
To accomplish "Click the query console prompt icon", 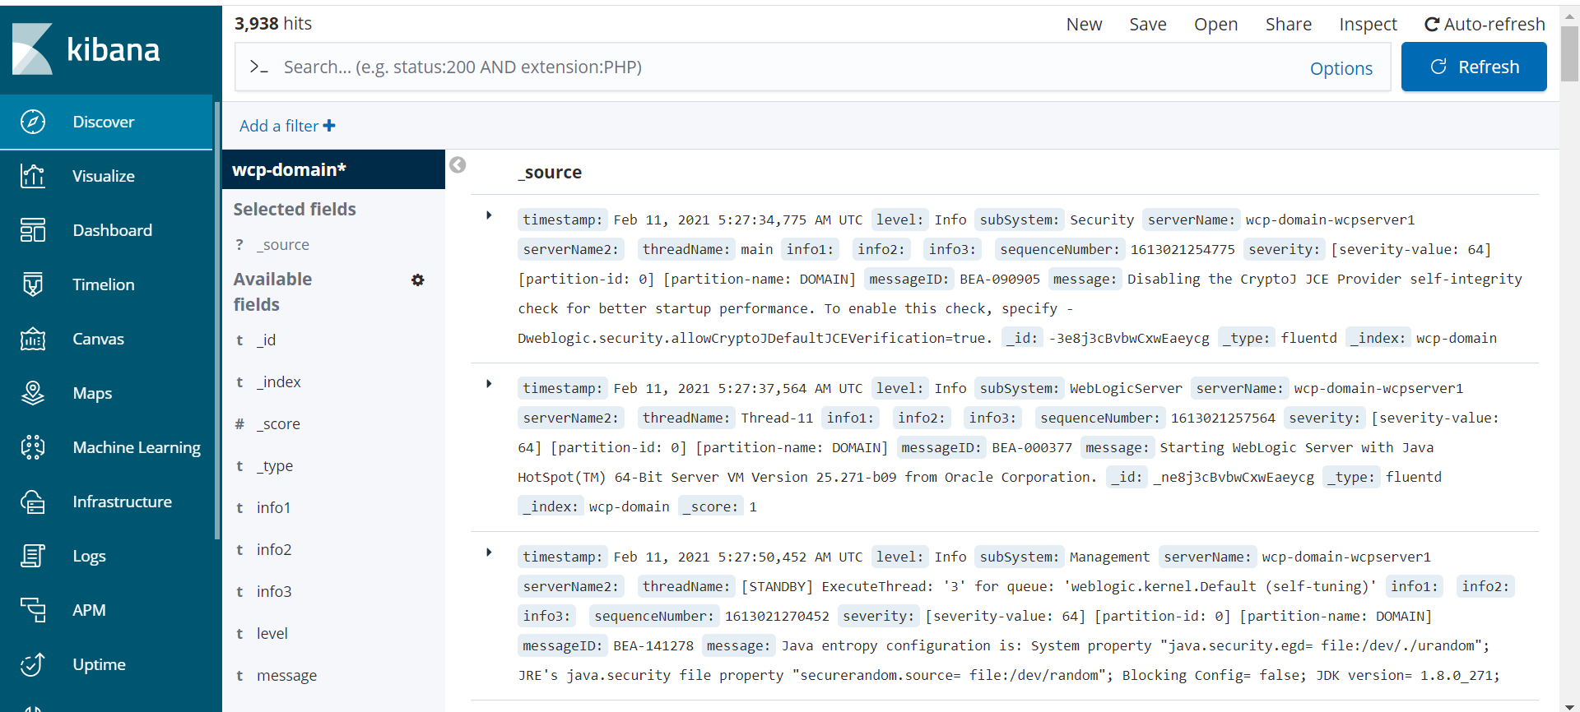I will [258, 67].
